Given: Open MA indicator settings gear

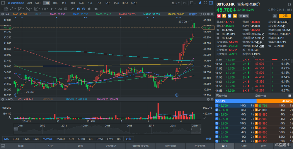Looking at the screenshot, I should pyautogui.click(x=212, y=14).
